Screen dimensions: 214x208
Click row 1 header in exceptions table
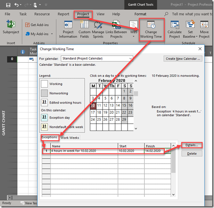tap(46, 151)
